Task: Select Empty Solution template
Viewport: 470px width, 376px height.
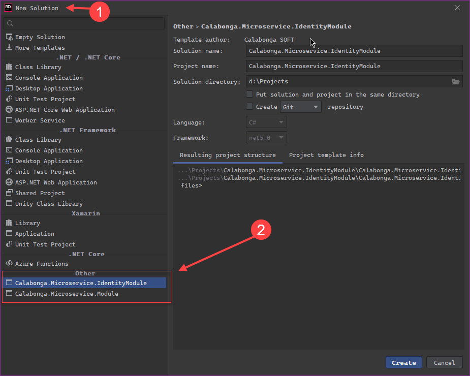Action: click(x=40, y=37)
